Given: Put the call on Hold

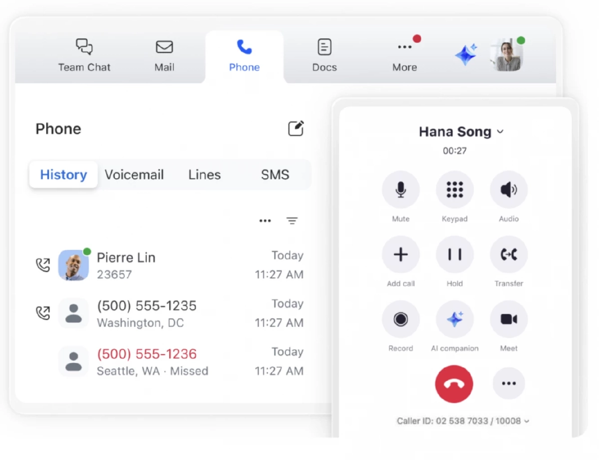Looking at the screenshot, I should click(x=455, y=254).
